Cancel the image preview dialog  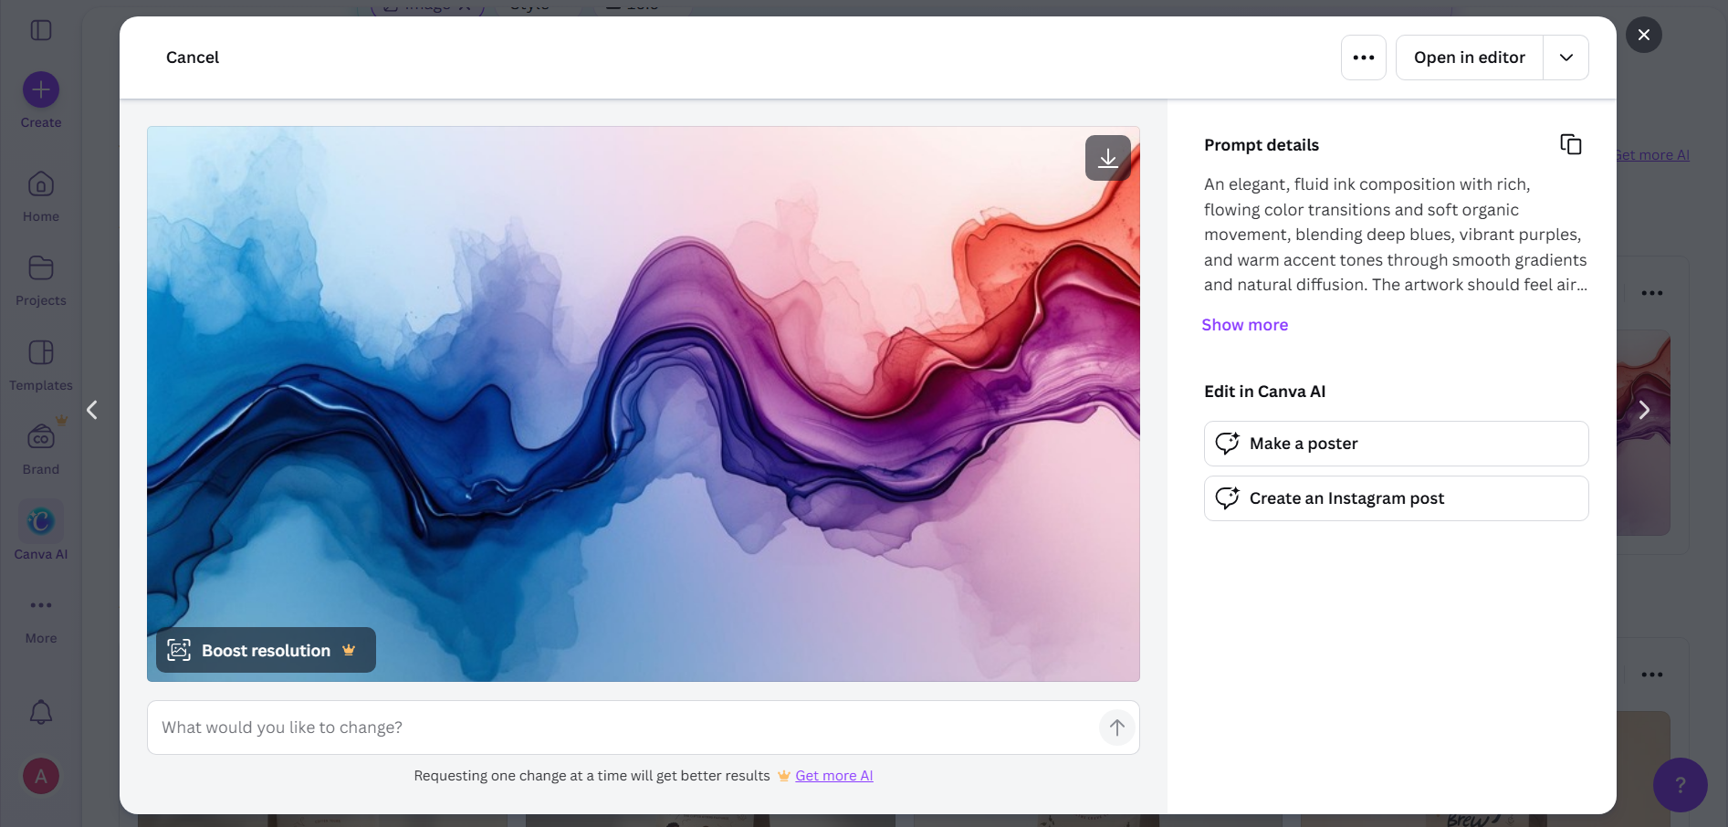click(193, 58)
